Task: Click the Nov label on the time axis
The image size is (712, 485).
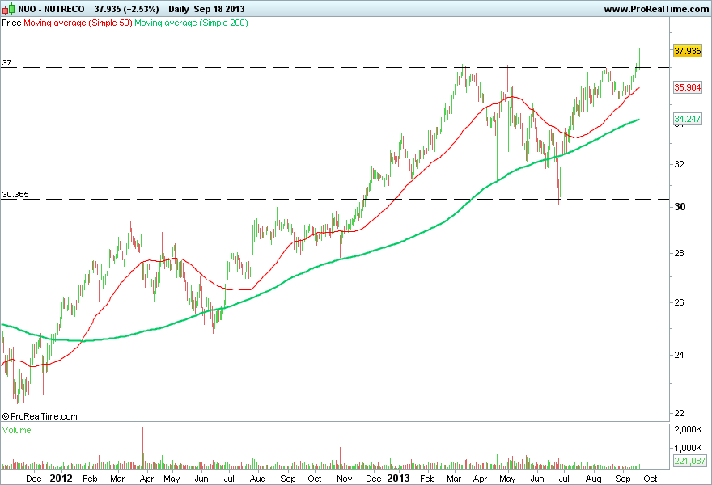Action: pyautogui.click(x=345, y=479)
